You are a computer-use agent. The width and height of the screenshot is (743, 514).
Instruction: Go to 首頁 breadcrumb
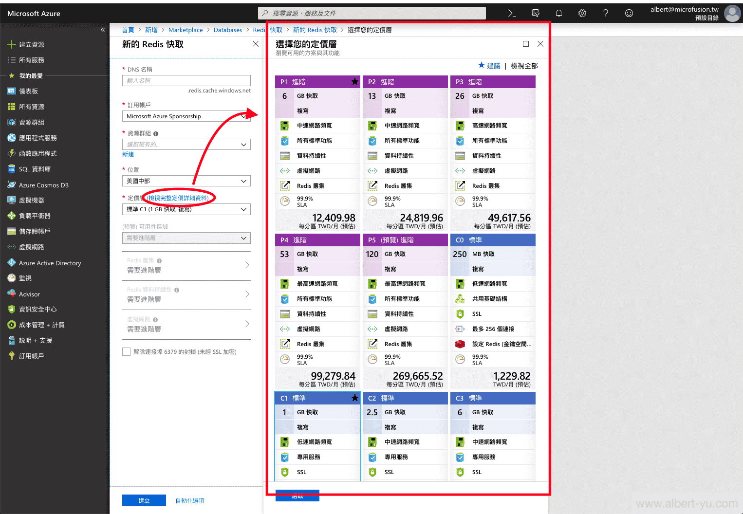(x=128, y=30)
